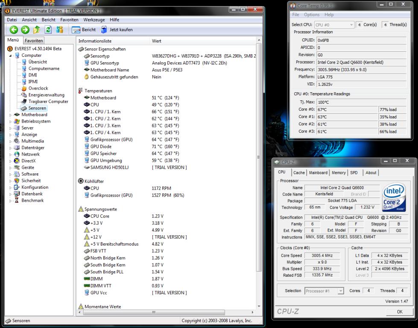Image resolution: width=418 pixels, height=328 pixels.
Task: Expand the Netzwerk tree node
Action: point(10,155)
